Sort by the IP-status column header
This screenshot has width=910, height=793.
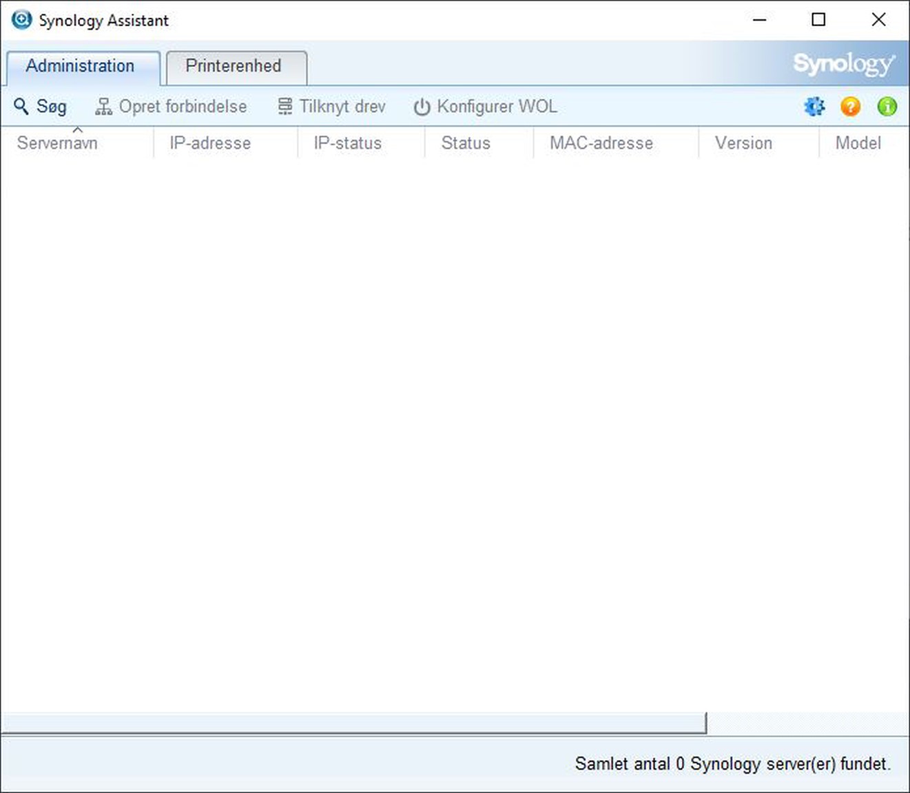pyautogui.click(x=361, y=142)
